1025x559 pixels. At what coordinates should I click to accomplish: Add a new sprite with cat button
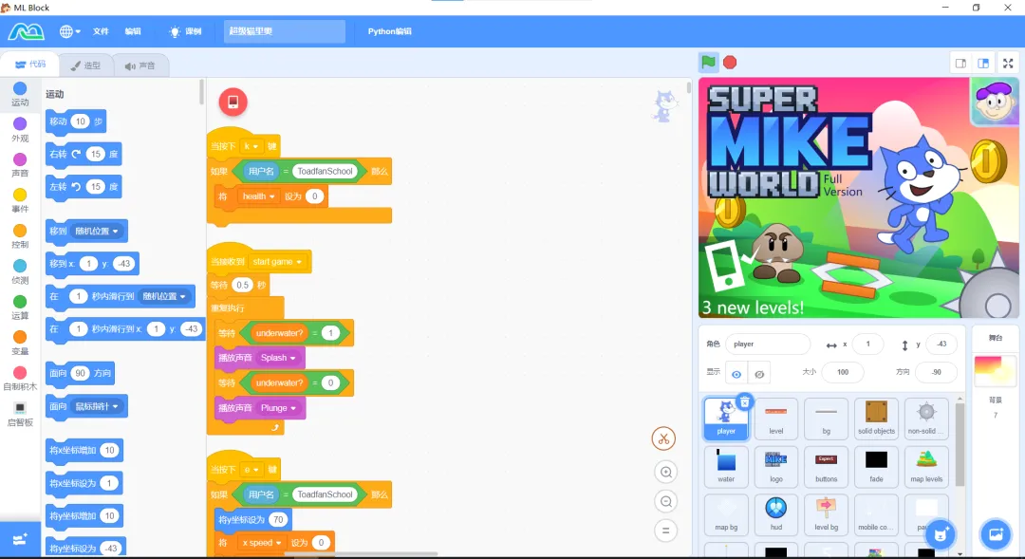(x=941, y=534)
